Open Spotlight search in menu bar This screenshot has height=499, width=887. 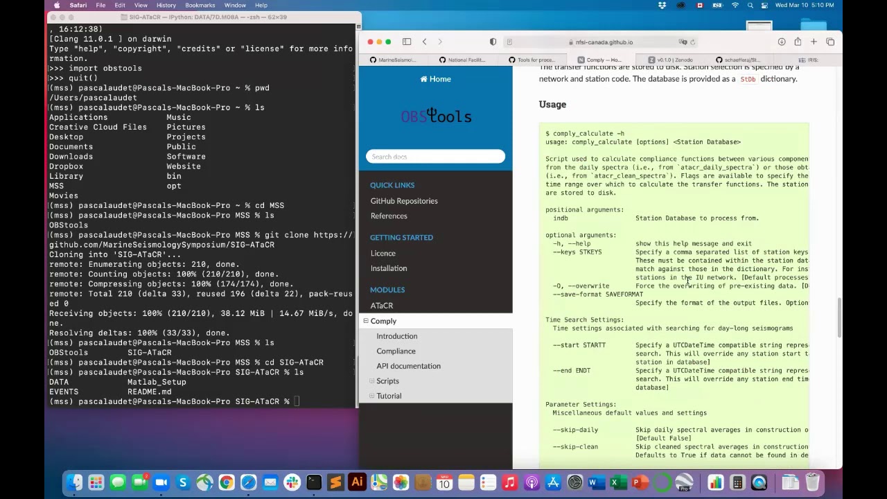tap(750, 5)
